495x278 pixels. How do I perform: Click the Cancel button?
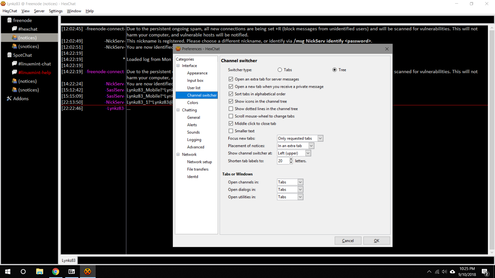pyautogui.click(x=348, y=241)
